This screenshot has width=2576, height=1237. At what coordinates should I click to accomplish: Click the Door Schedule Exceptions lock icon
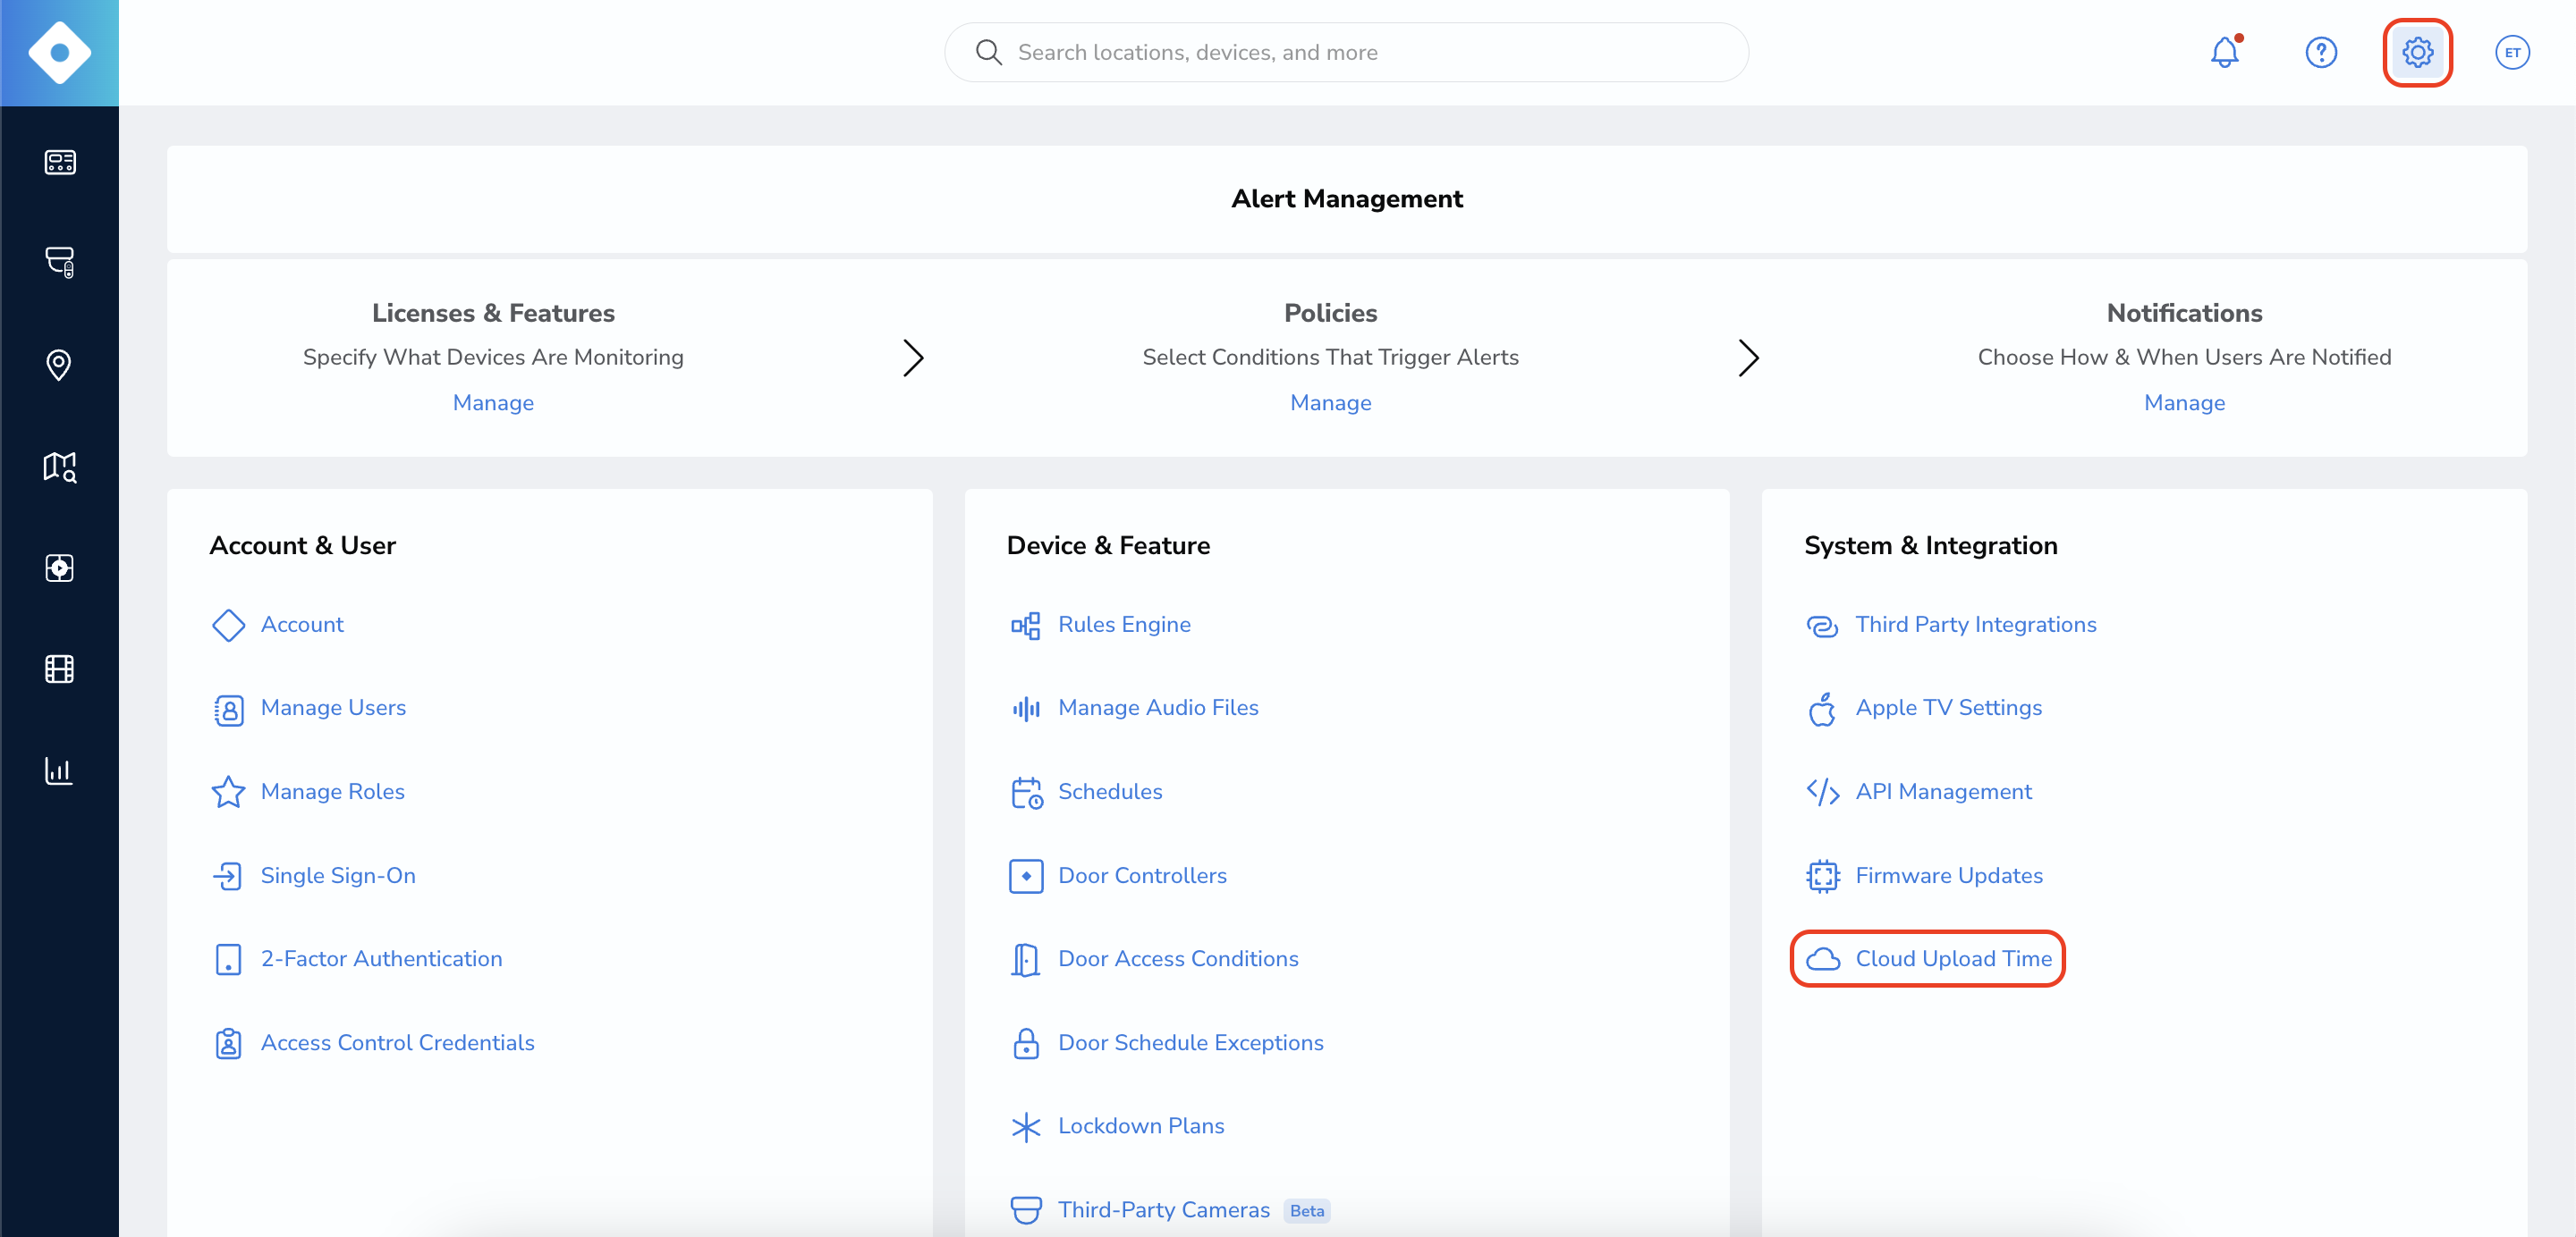(1025, 1043)
